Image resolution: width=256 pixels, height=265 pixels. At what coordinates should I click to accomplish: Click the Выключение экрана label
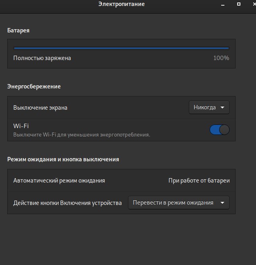click(40, 108)
